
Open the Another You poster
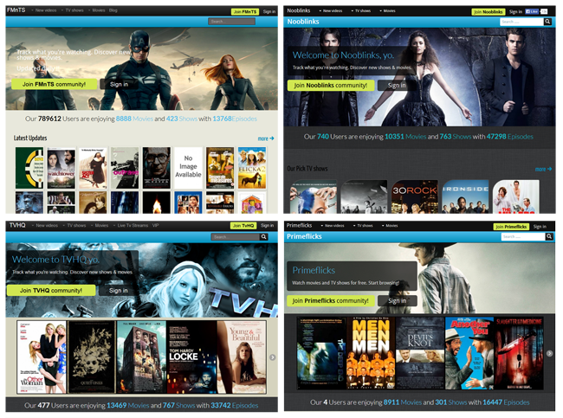tap(469, 353)
